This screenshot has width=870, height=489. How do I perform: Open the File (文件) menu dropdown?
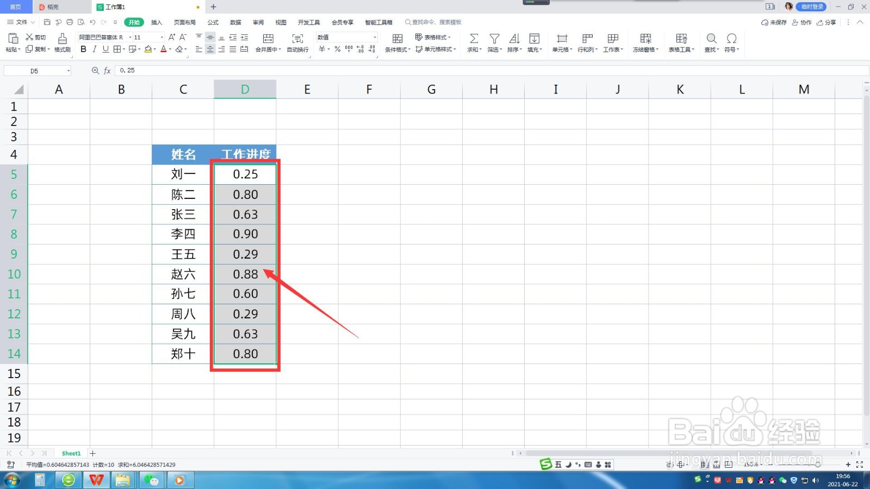(x=21, y=22)
